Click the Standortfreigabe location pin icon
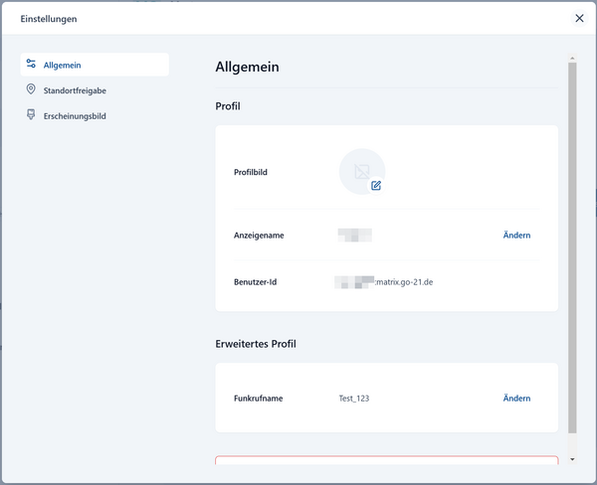 click(31, 90)
